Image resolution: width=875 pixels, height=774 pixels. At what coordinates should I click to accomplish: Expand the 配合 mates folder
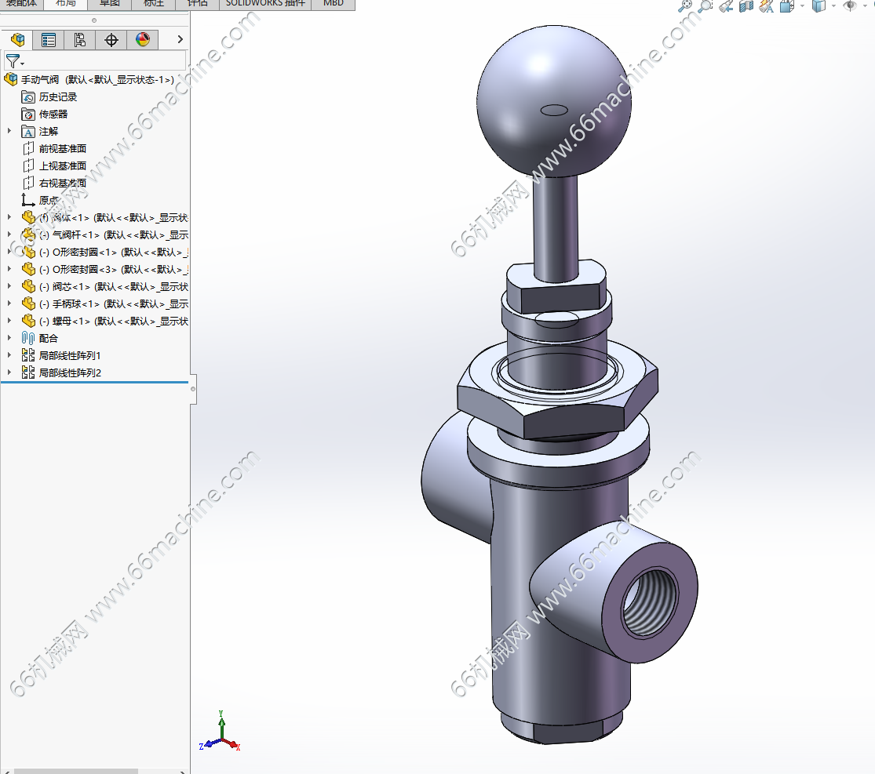coord(9,339)
